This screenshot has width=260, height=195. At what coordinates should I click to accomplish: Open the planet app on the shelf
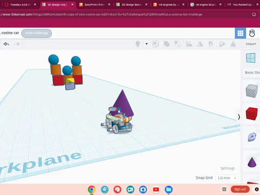(105, 189)
